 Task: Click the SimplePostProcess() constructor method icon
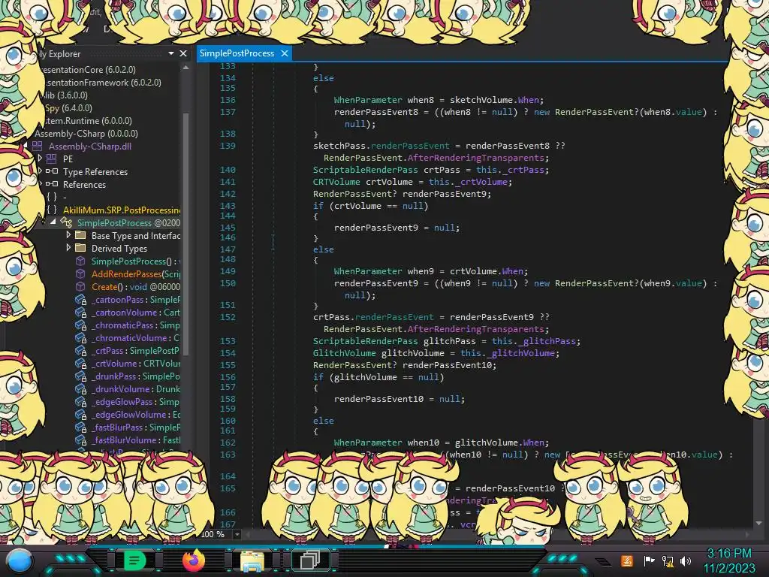[80, 261]
